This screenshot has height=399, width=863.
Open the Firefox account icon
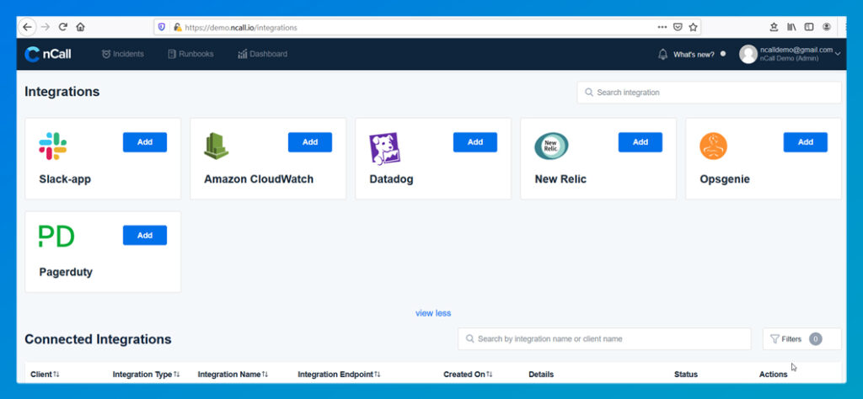(827, 27)
